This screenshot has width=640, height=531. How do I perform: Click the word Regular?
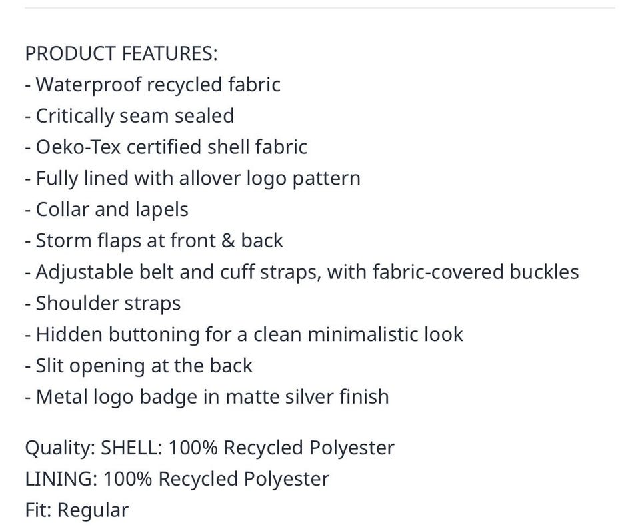pos(93,510)
